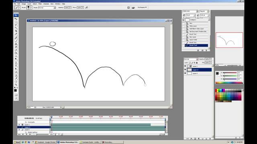
Task: Hide Layer 1 with its eye icon
Action: [x=185, y=66]
